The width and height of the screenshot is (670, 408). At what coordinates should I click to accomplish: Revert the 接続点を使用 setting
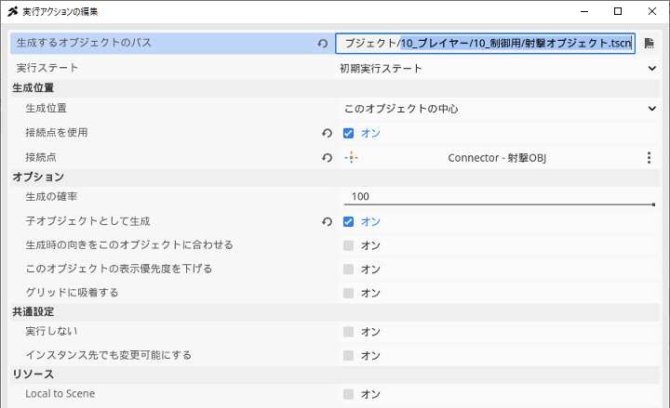pyautogui.click(x=327, y=133)
